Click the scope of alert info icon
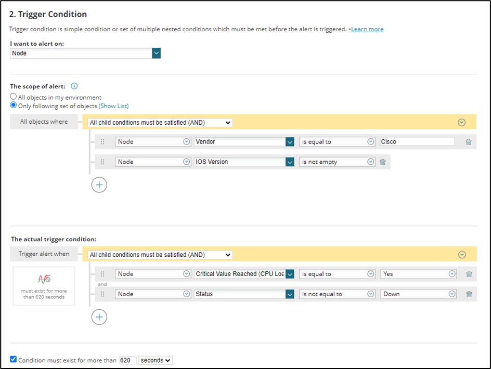 74,86
